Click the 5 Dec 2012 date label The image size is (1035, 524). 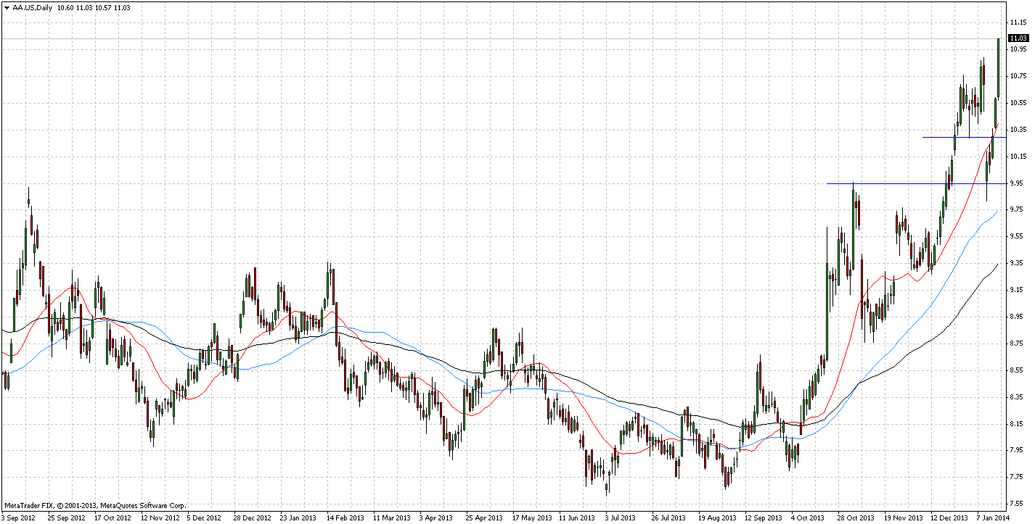(x=204, y=518)
